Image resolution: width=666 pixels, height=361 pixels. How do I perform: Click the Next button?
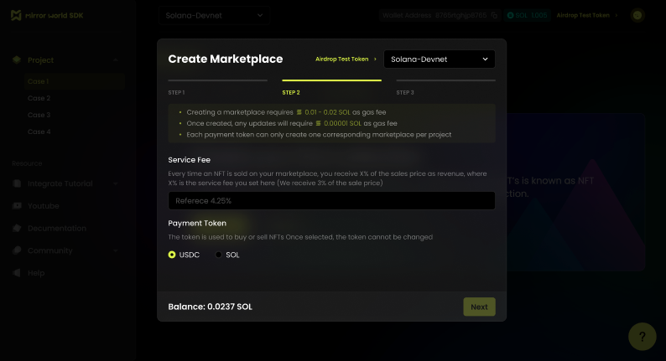point(479,307)
